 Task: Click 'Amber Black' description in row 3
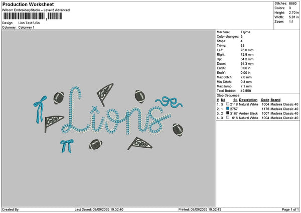click(248, 113)
